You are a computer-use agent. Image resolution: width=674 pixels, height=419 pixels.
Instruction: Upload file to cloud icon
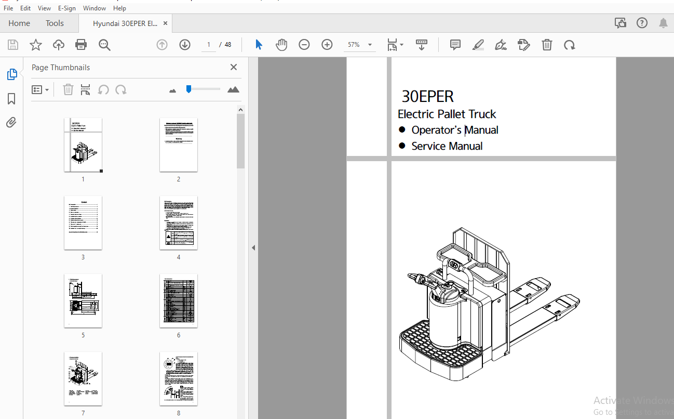tap(59, 45)
